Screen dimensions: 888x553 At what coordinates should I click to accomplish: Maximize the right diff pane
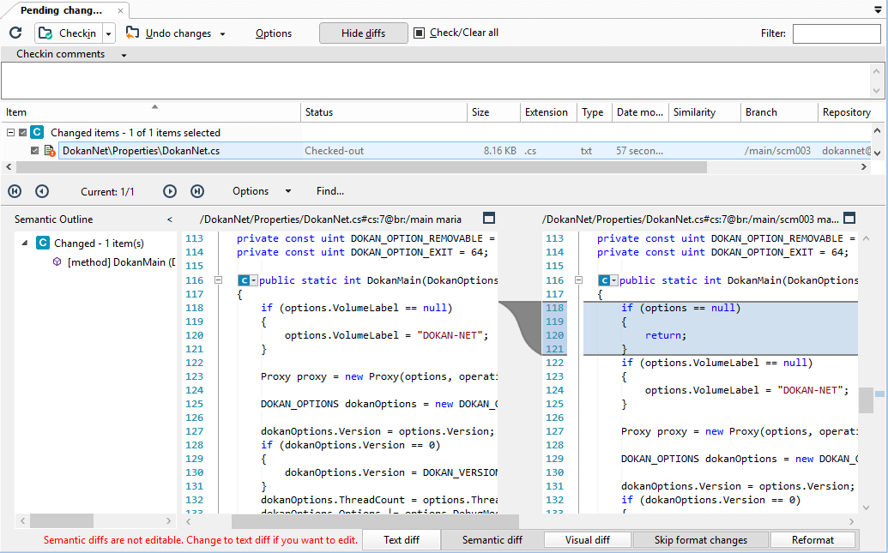pyautogui.click(x=849, y=218)
